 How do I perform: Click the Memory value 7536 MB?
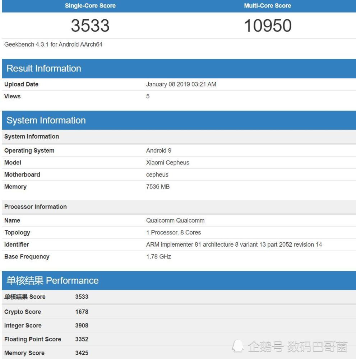tap(158, 187)
